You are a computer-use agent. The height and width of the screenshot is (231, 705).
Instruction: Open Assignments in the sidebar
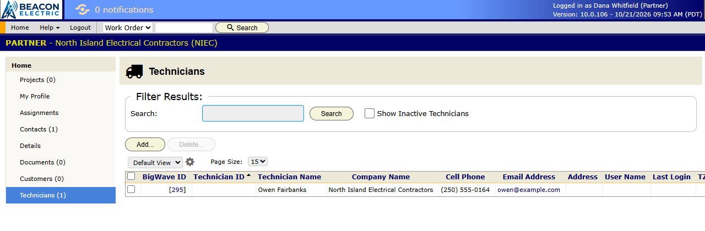coord(61,113)
